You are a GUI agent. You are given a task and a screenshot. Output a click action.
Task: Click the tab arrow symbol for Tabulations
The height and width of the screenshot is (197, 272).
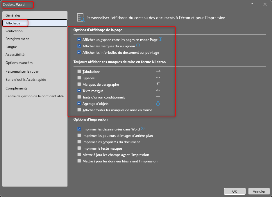tap(158, 71)
